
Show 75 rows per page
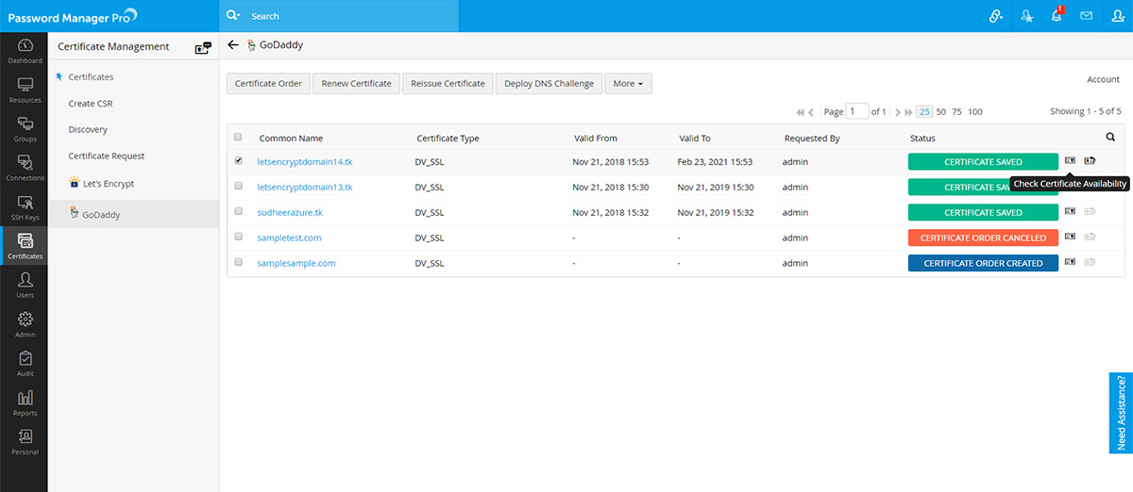pyautogui.click(x=956, y=112)
